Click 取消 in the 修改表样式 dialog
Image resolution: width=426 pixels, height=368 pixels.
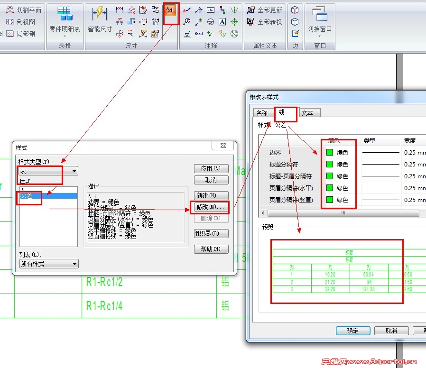391,331
